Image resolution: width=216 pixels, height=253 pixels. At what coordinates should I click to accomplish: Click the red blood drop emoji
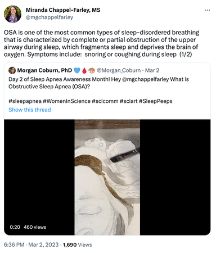click(84, 70)
